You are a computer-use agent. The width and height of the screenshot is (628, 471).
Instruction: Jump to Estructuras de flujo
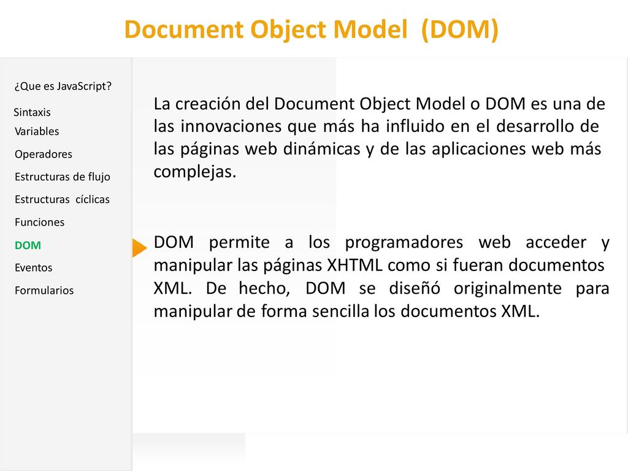click(x=63, y=177)
